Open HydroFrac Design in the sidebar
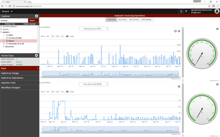 [10, 73]
